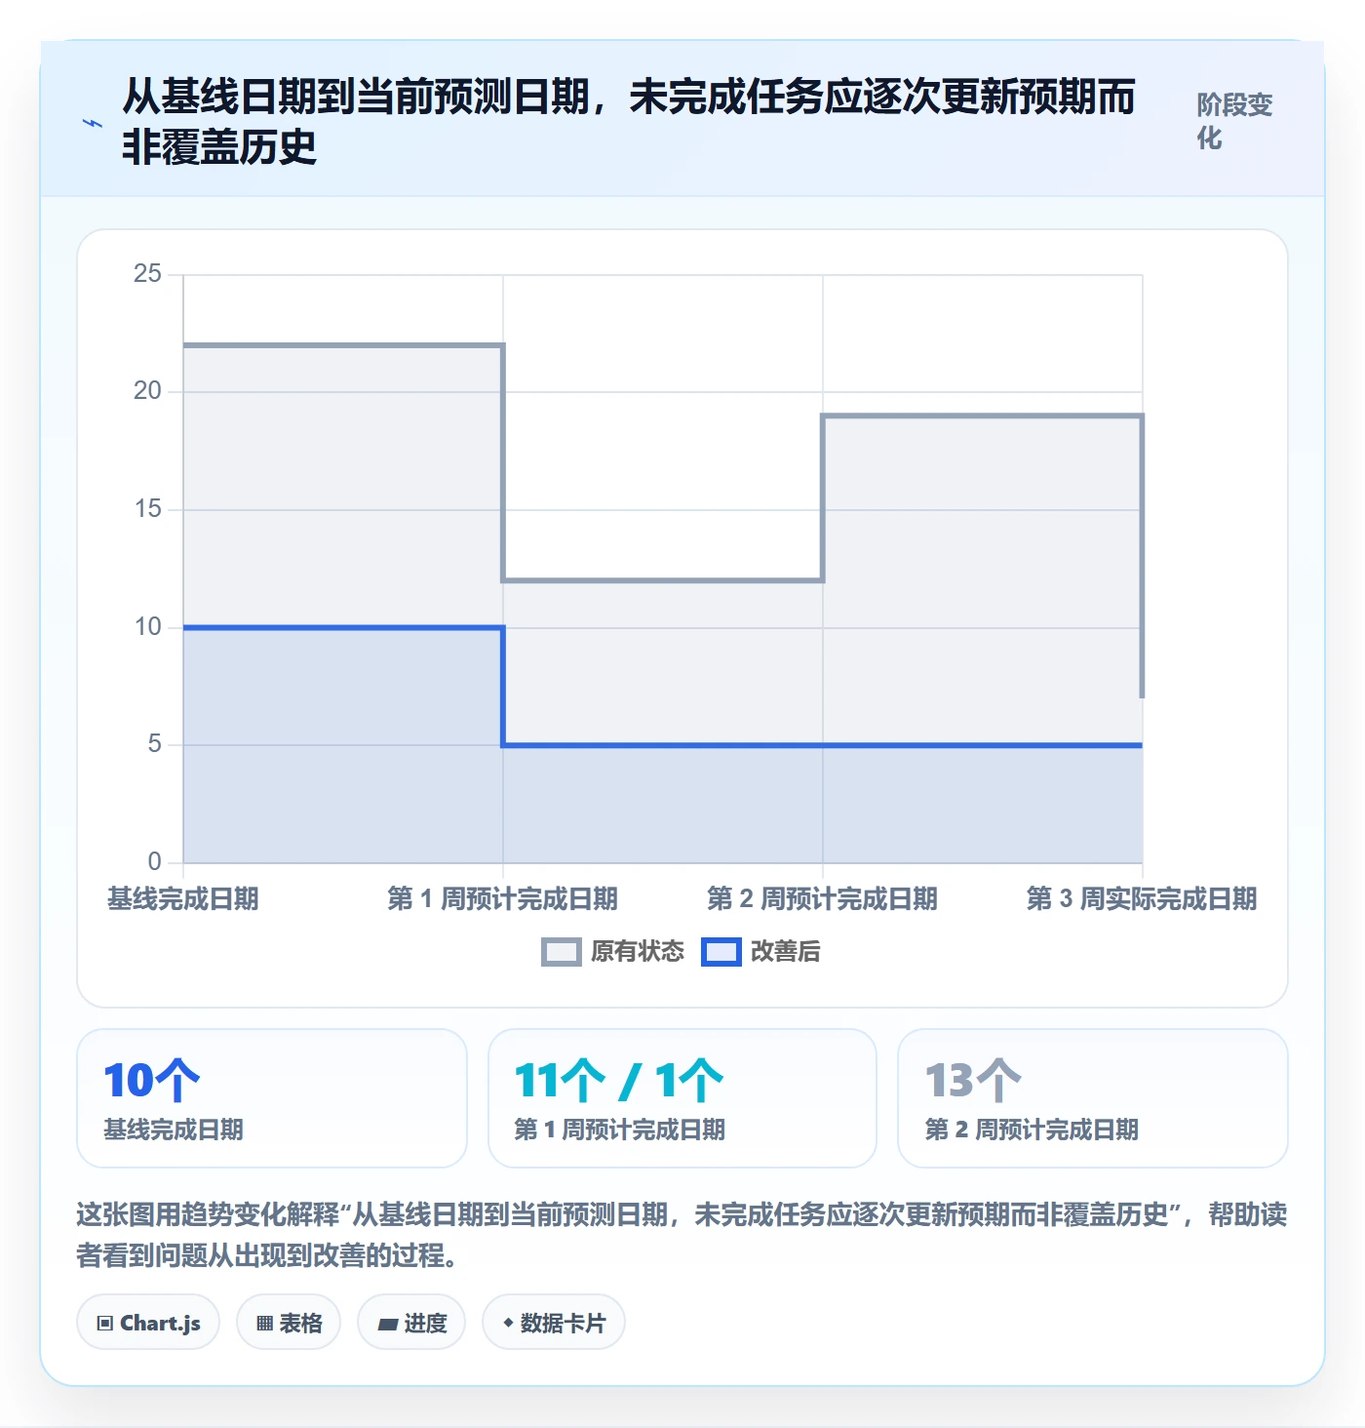The image size is (1365, 1428).
Task: Click the 第 3 周实际完成日期 x-axis label
Action: (1142, 898)
